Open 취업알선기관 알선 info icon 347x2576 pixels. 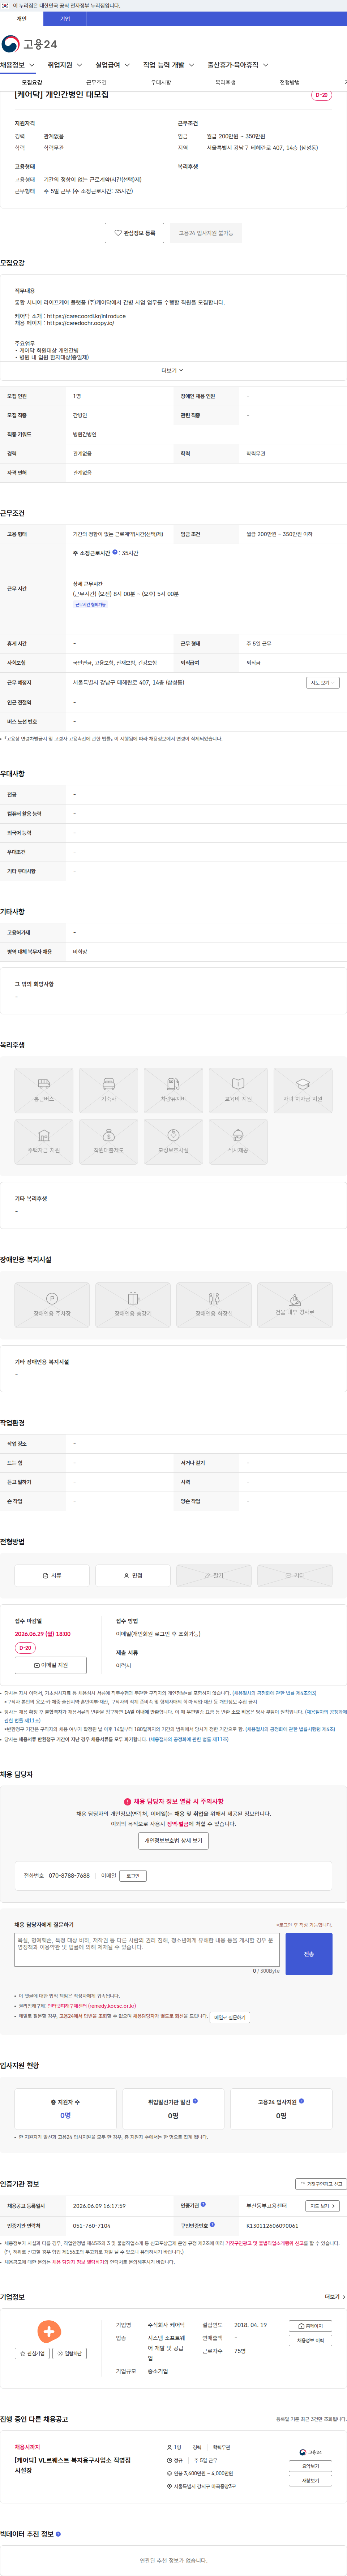tap(195, 2101)
